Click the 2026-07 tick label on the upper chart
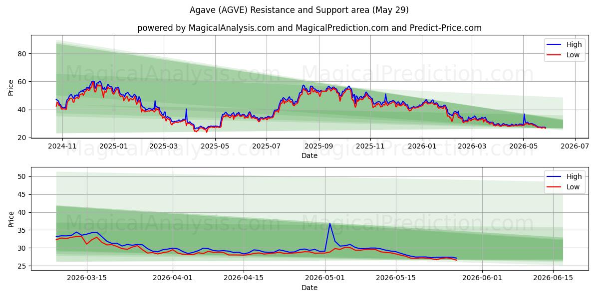The width and height of the screenshot is (599, 299). [575, 147]
